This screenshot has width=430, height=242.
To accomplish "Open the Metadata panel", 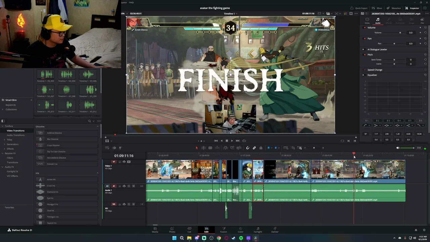I will (x=394, y=8).
